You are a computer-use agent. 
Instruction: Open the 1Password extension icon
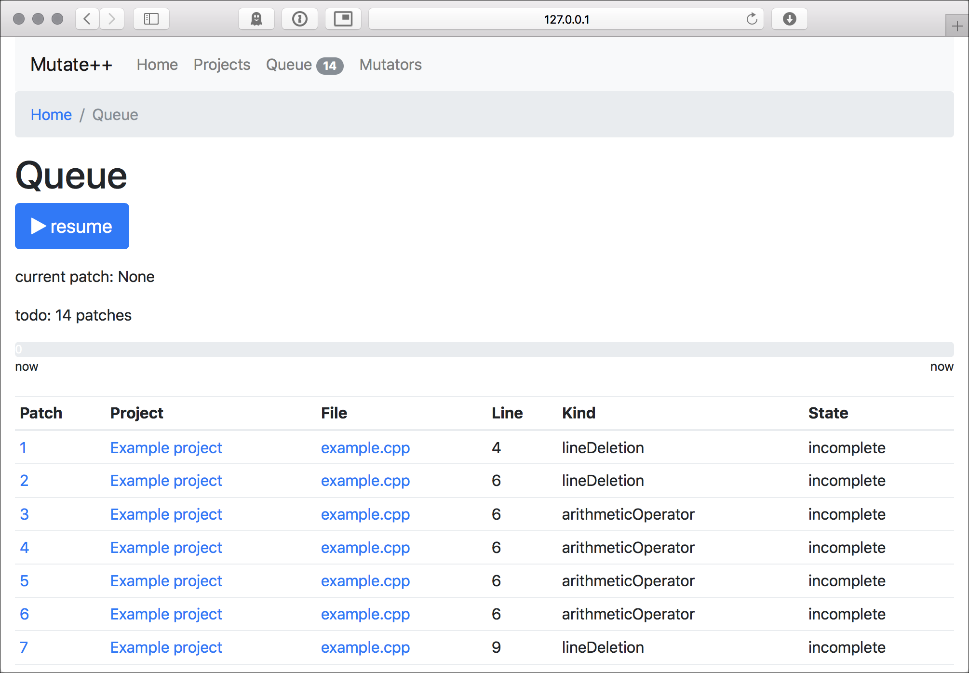[299, 19]
